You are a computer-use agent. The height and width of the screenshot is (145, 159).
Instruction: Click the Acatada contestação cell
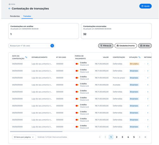116,85
